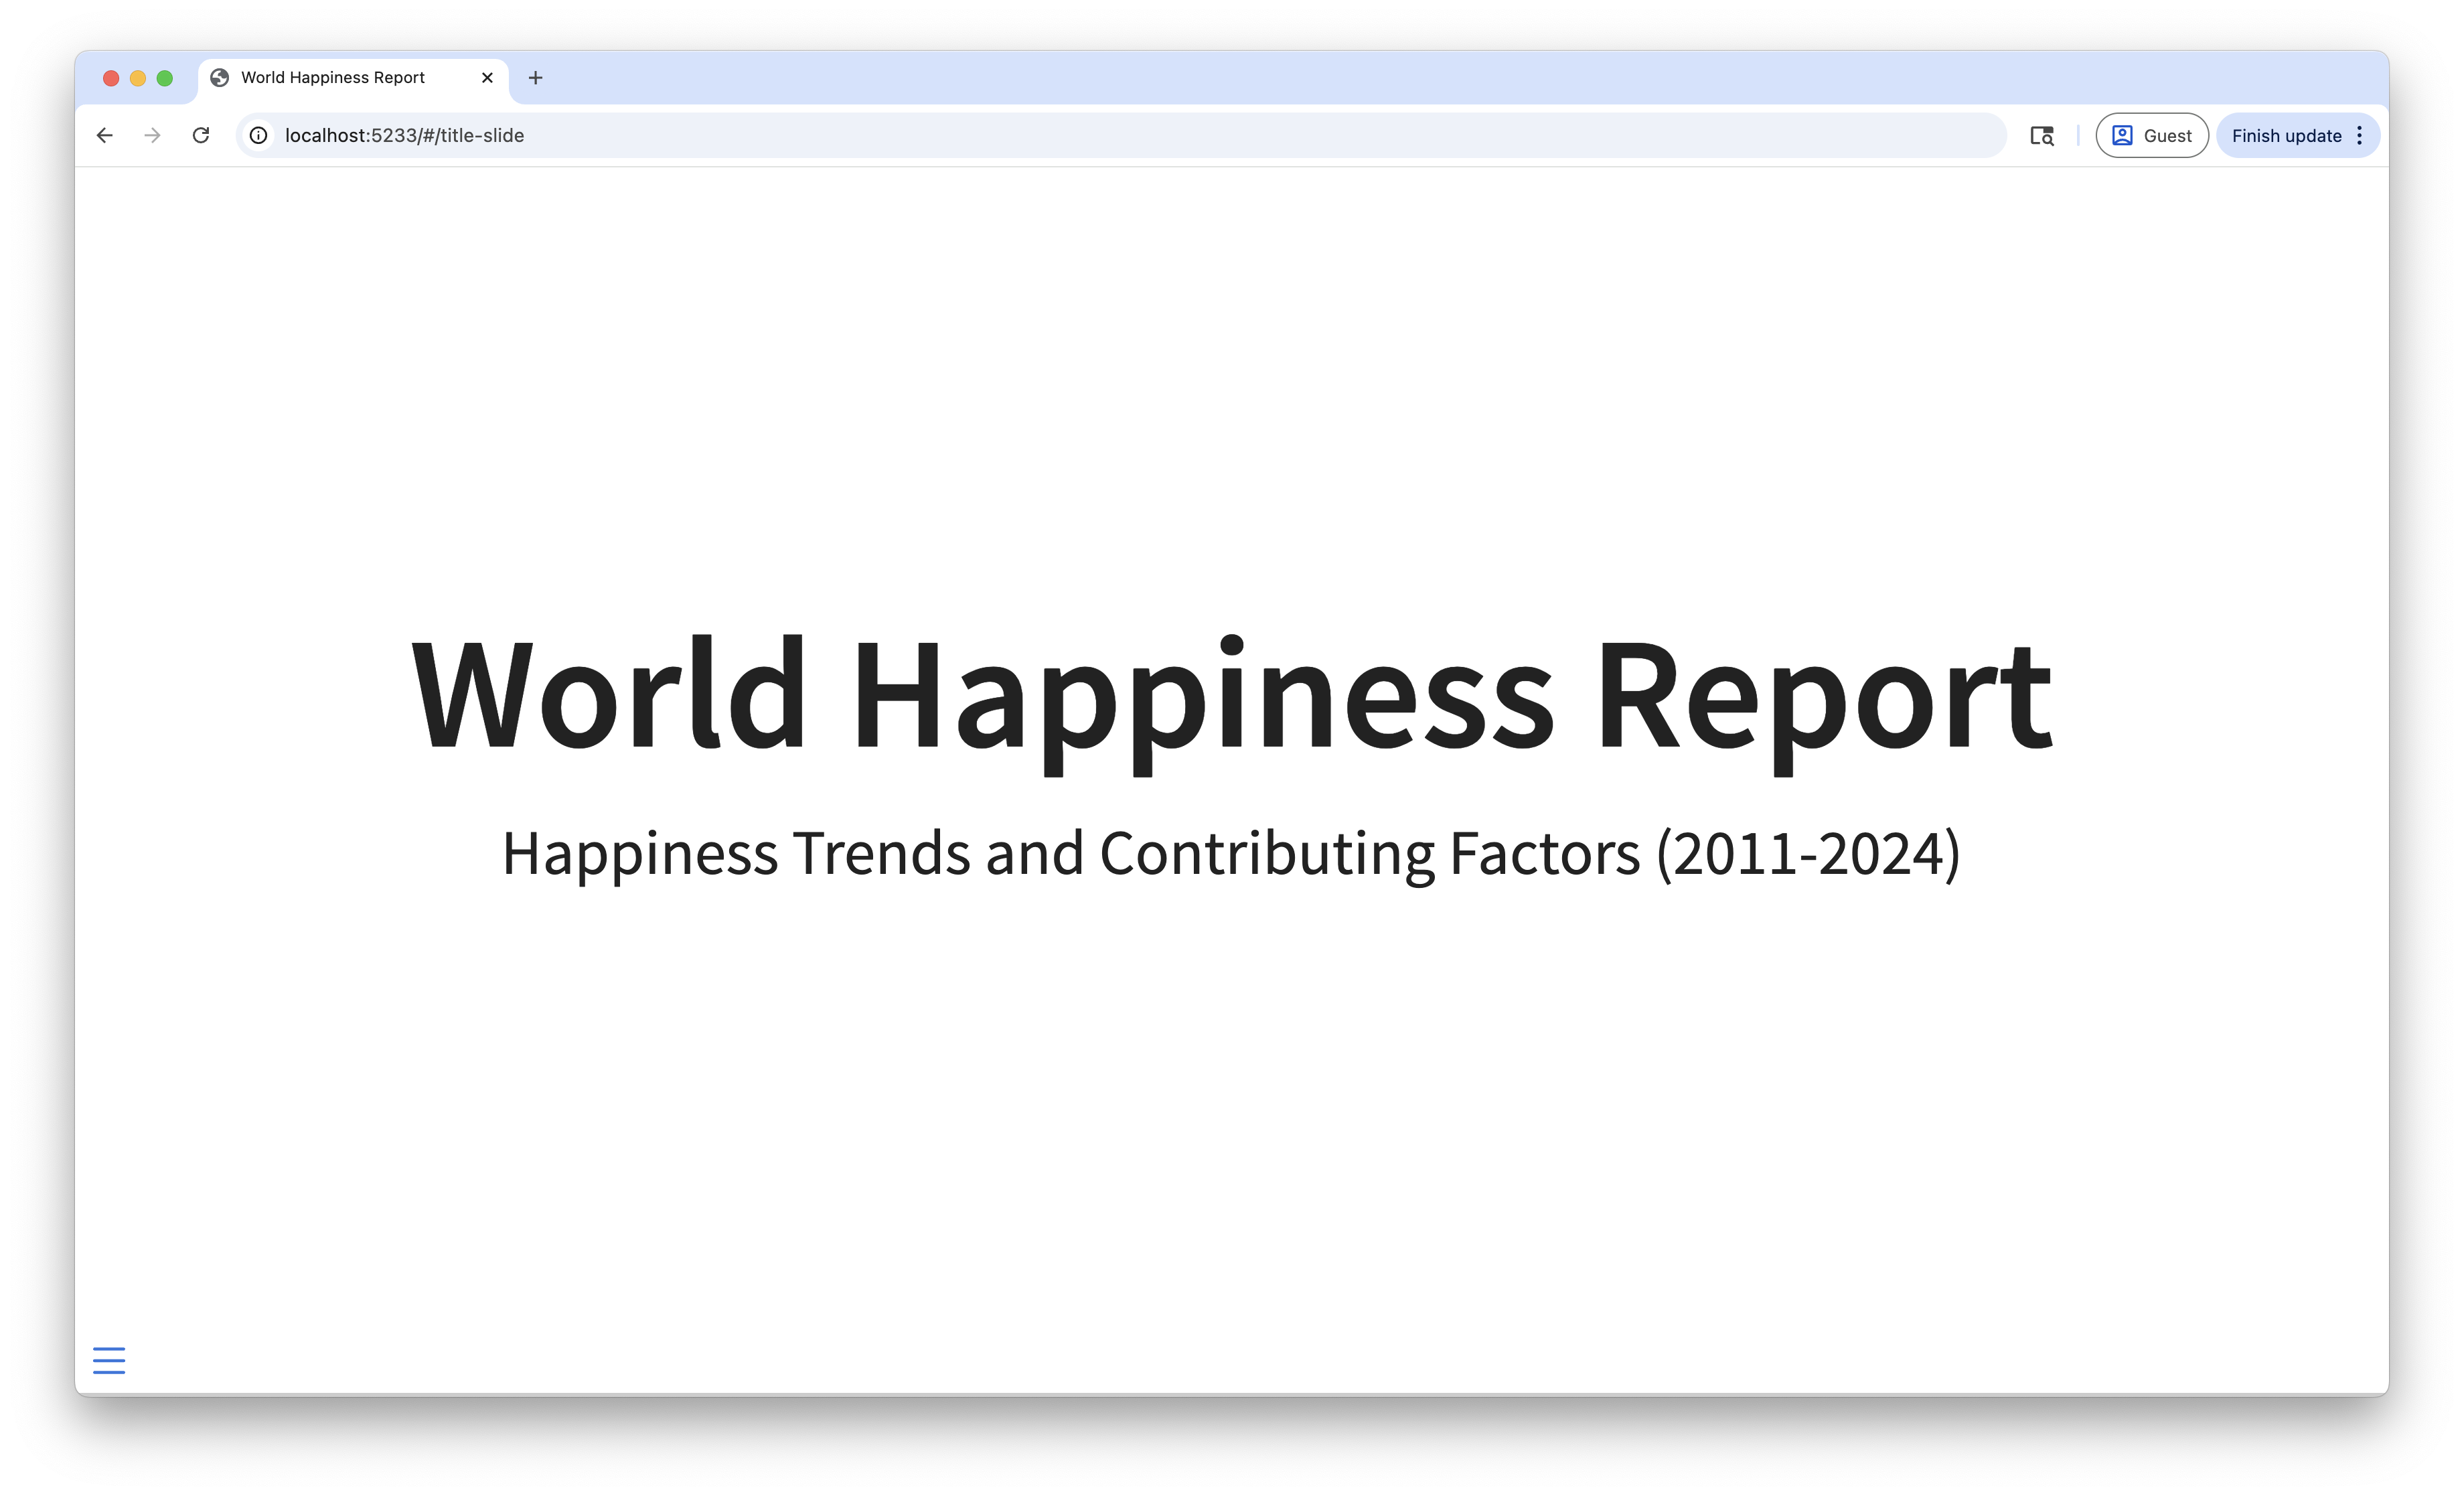Close the window with red button

(111, 78)
